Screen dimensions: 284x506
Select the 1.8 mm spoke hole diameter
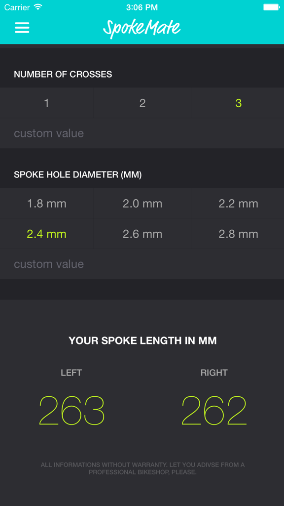46,203
